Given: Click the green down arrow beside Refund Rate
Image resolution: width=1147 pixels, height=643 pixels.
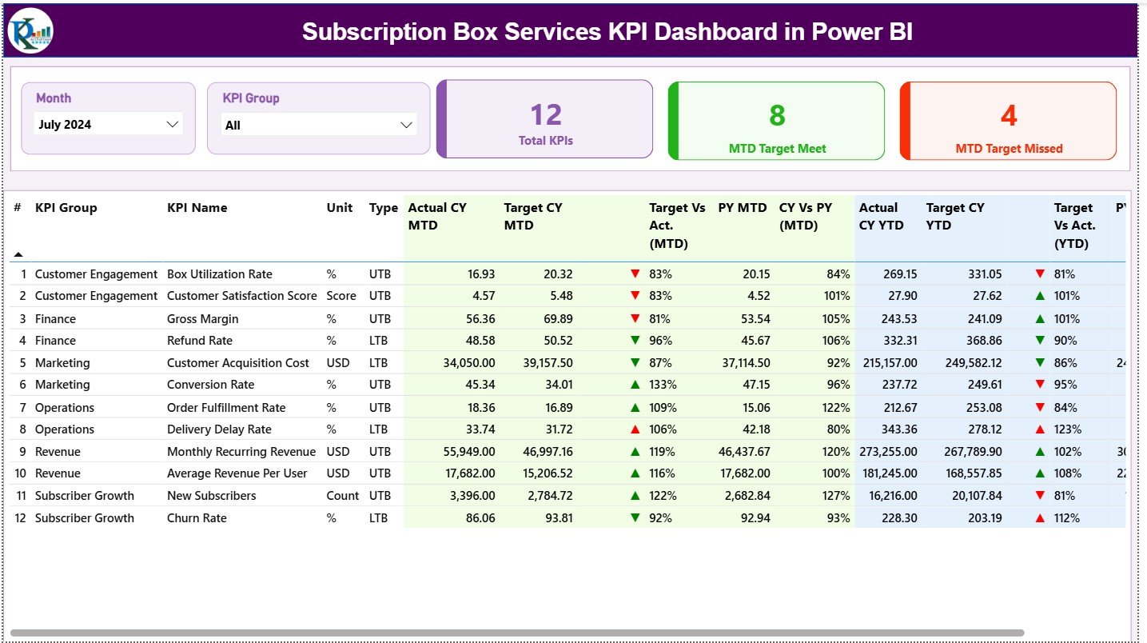Looking at the screenshot, I should coord(635,340).
